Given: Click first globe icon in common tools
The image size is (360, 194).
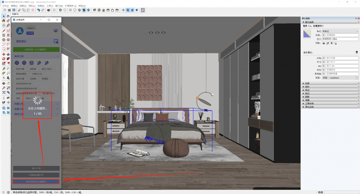Looking at the screenshot, I should pyautogui.click(x=17, y=63).
